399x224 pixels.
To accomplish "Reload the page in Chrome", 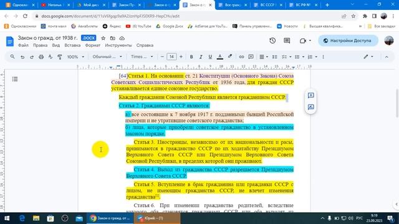I will click(x=25, y=16).
